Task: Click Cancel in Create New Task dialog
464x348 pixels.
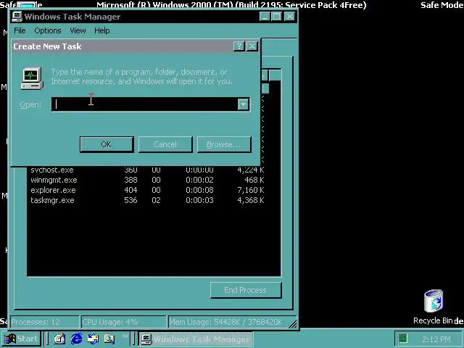Action: 165,144
